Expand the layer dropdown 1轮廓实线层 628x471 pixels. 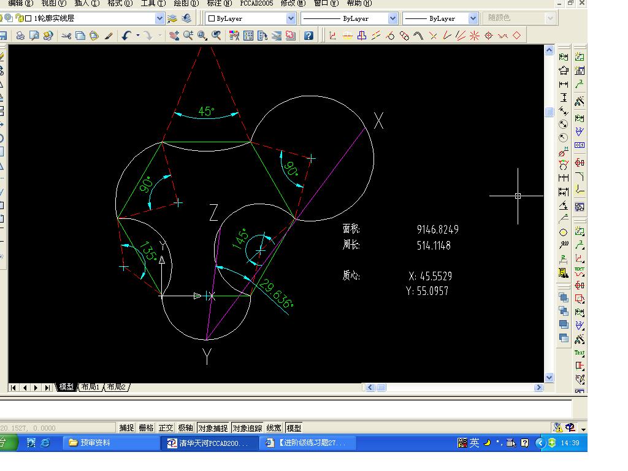tap(159, 18)
